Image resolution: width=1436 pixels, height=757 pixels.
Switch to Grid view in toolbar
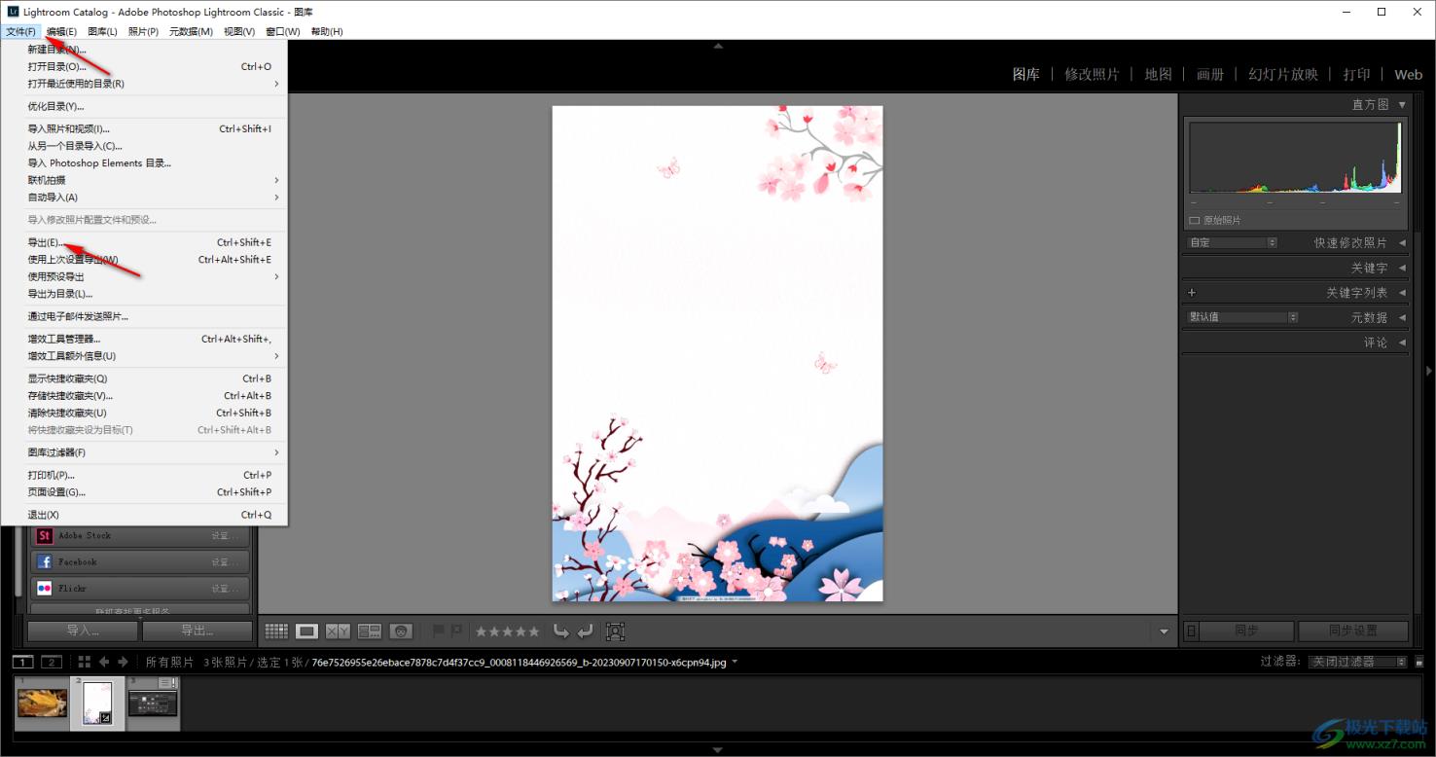(x=276, y=631)
